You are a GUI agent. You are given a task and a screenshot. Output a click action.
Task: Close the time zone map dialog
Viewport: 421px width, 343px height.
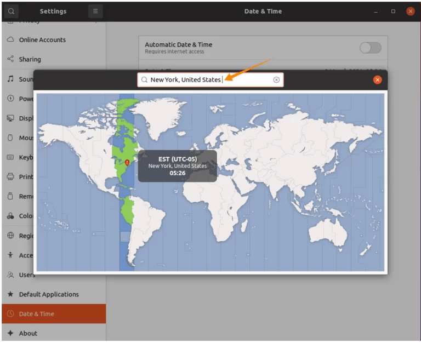pos(377,79)
